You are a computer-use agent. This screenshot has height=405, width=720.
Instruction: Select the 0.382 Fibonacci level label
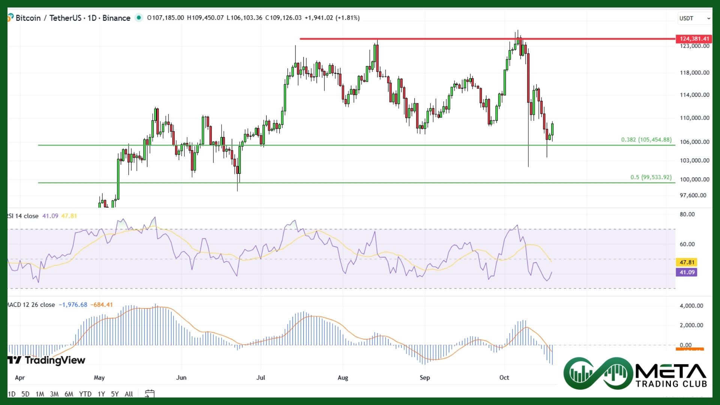(x=646, y=140)
